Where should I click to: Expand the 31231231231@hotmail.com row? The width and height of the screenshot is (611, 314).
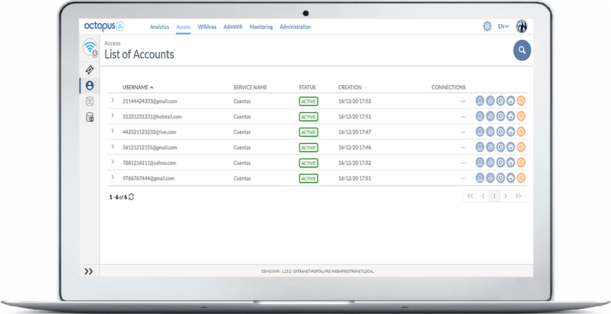[113, 116]
